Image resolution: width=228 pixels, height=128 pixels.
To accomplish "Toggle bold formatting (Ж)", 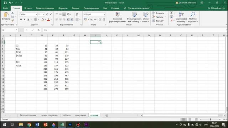I will (x=21, y=20).
